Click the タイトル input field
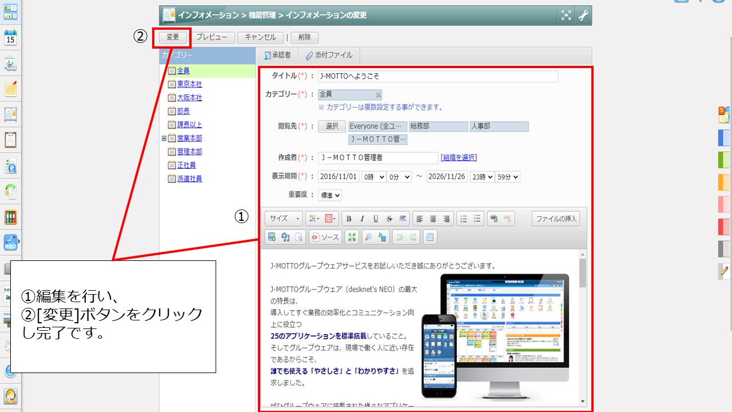Screen dimensions: 732x412 [438, 76]
